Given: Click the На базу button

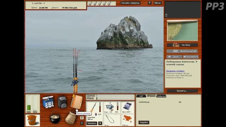Looking at the screenshot, I should 182,45.
